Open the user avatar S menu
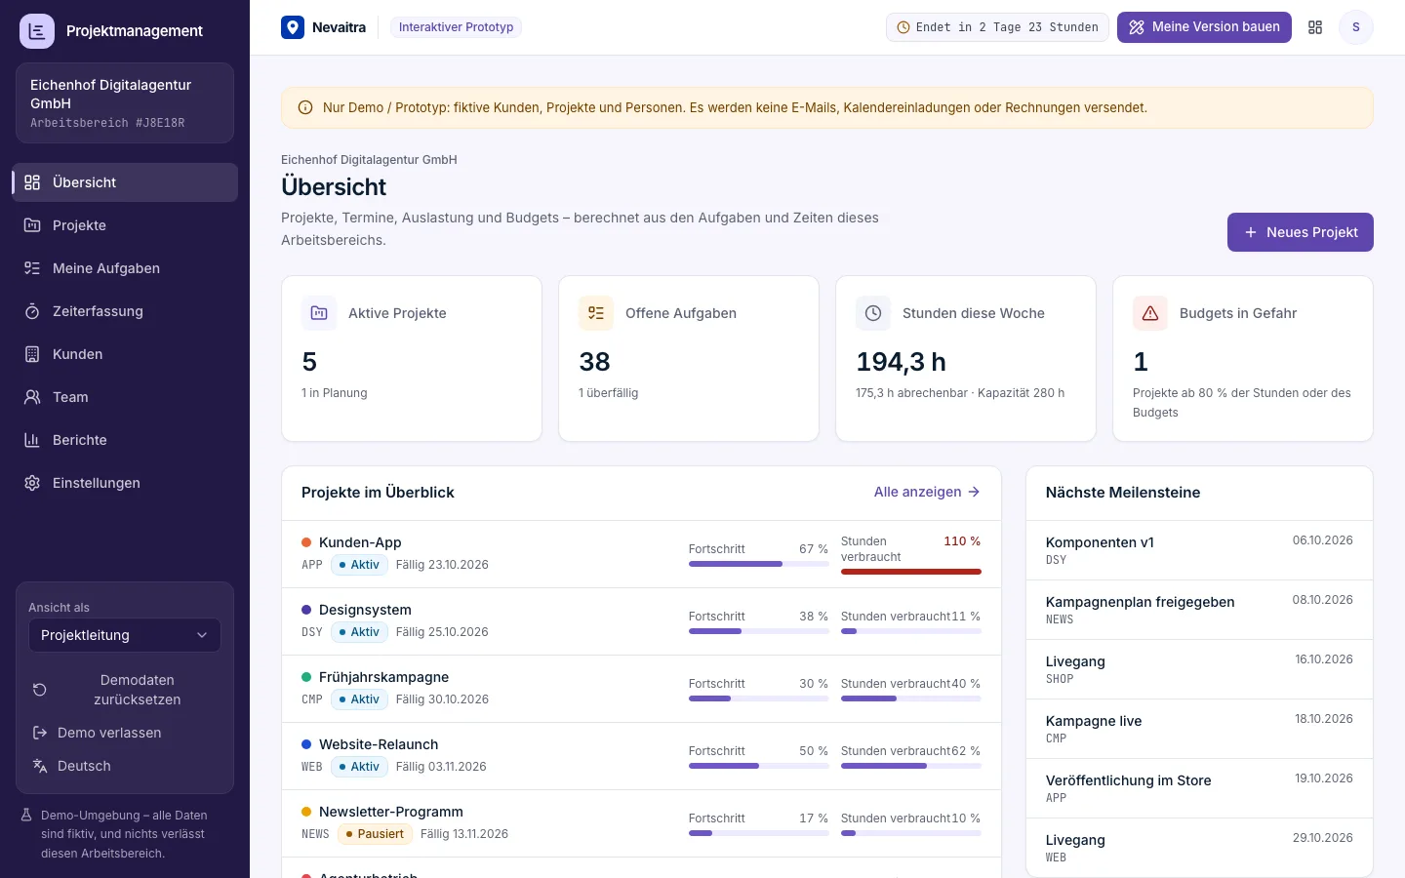This screenshot has width=1405, height=878. click(1356, 27)
